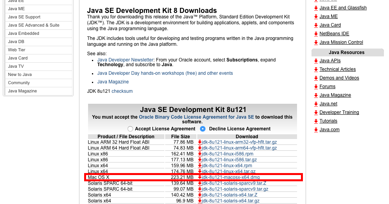Download jdk-8u121-linux-i586.tar.gz file link
Viewport: 389px width, 204px height.
(x=229, y=160)
